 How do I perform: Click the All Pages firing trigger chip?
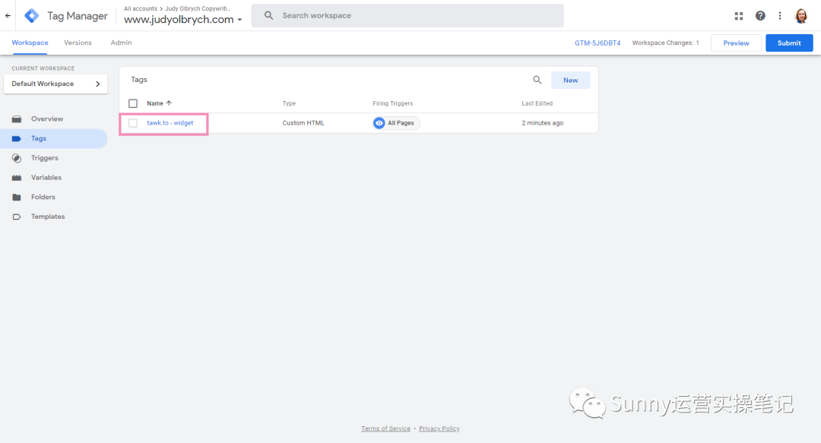(396, 123)
